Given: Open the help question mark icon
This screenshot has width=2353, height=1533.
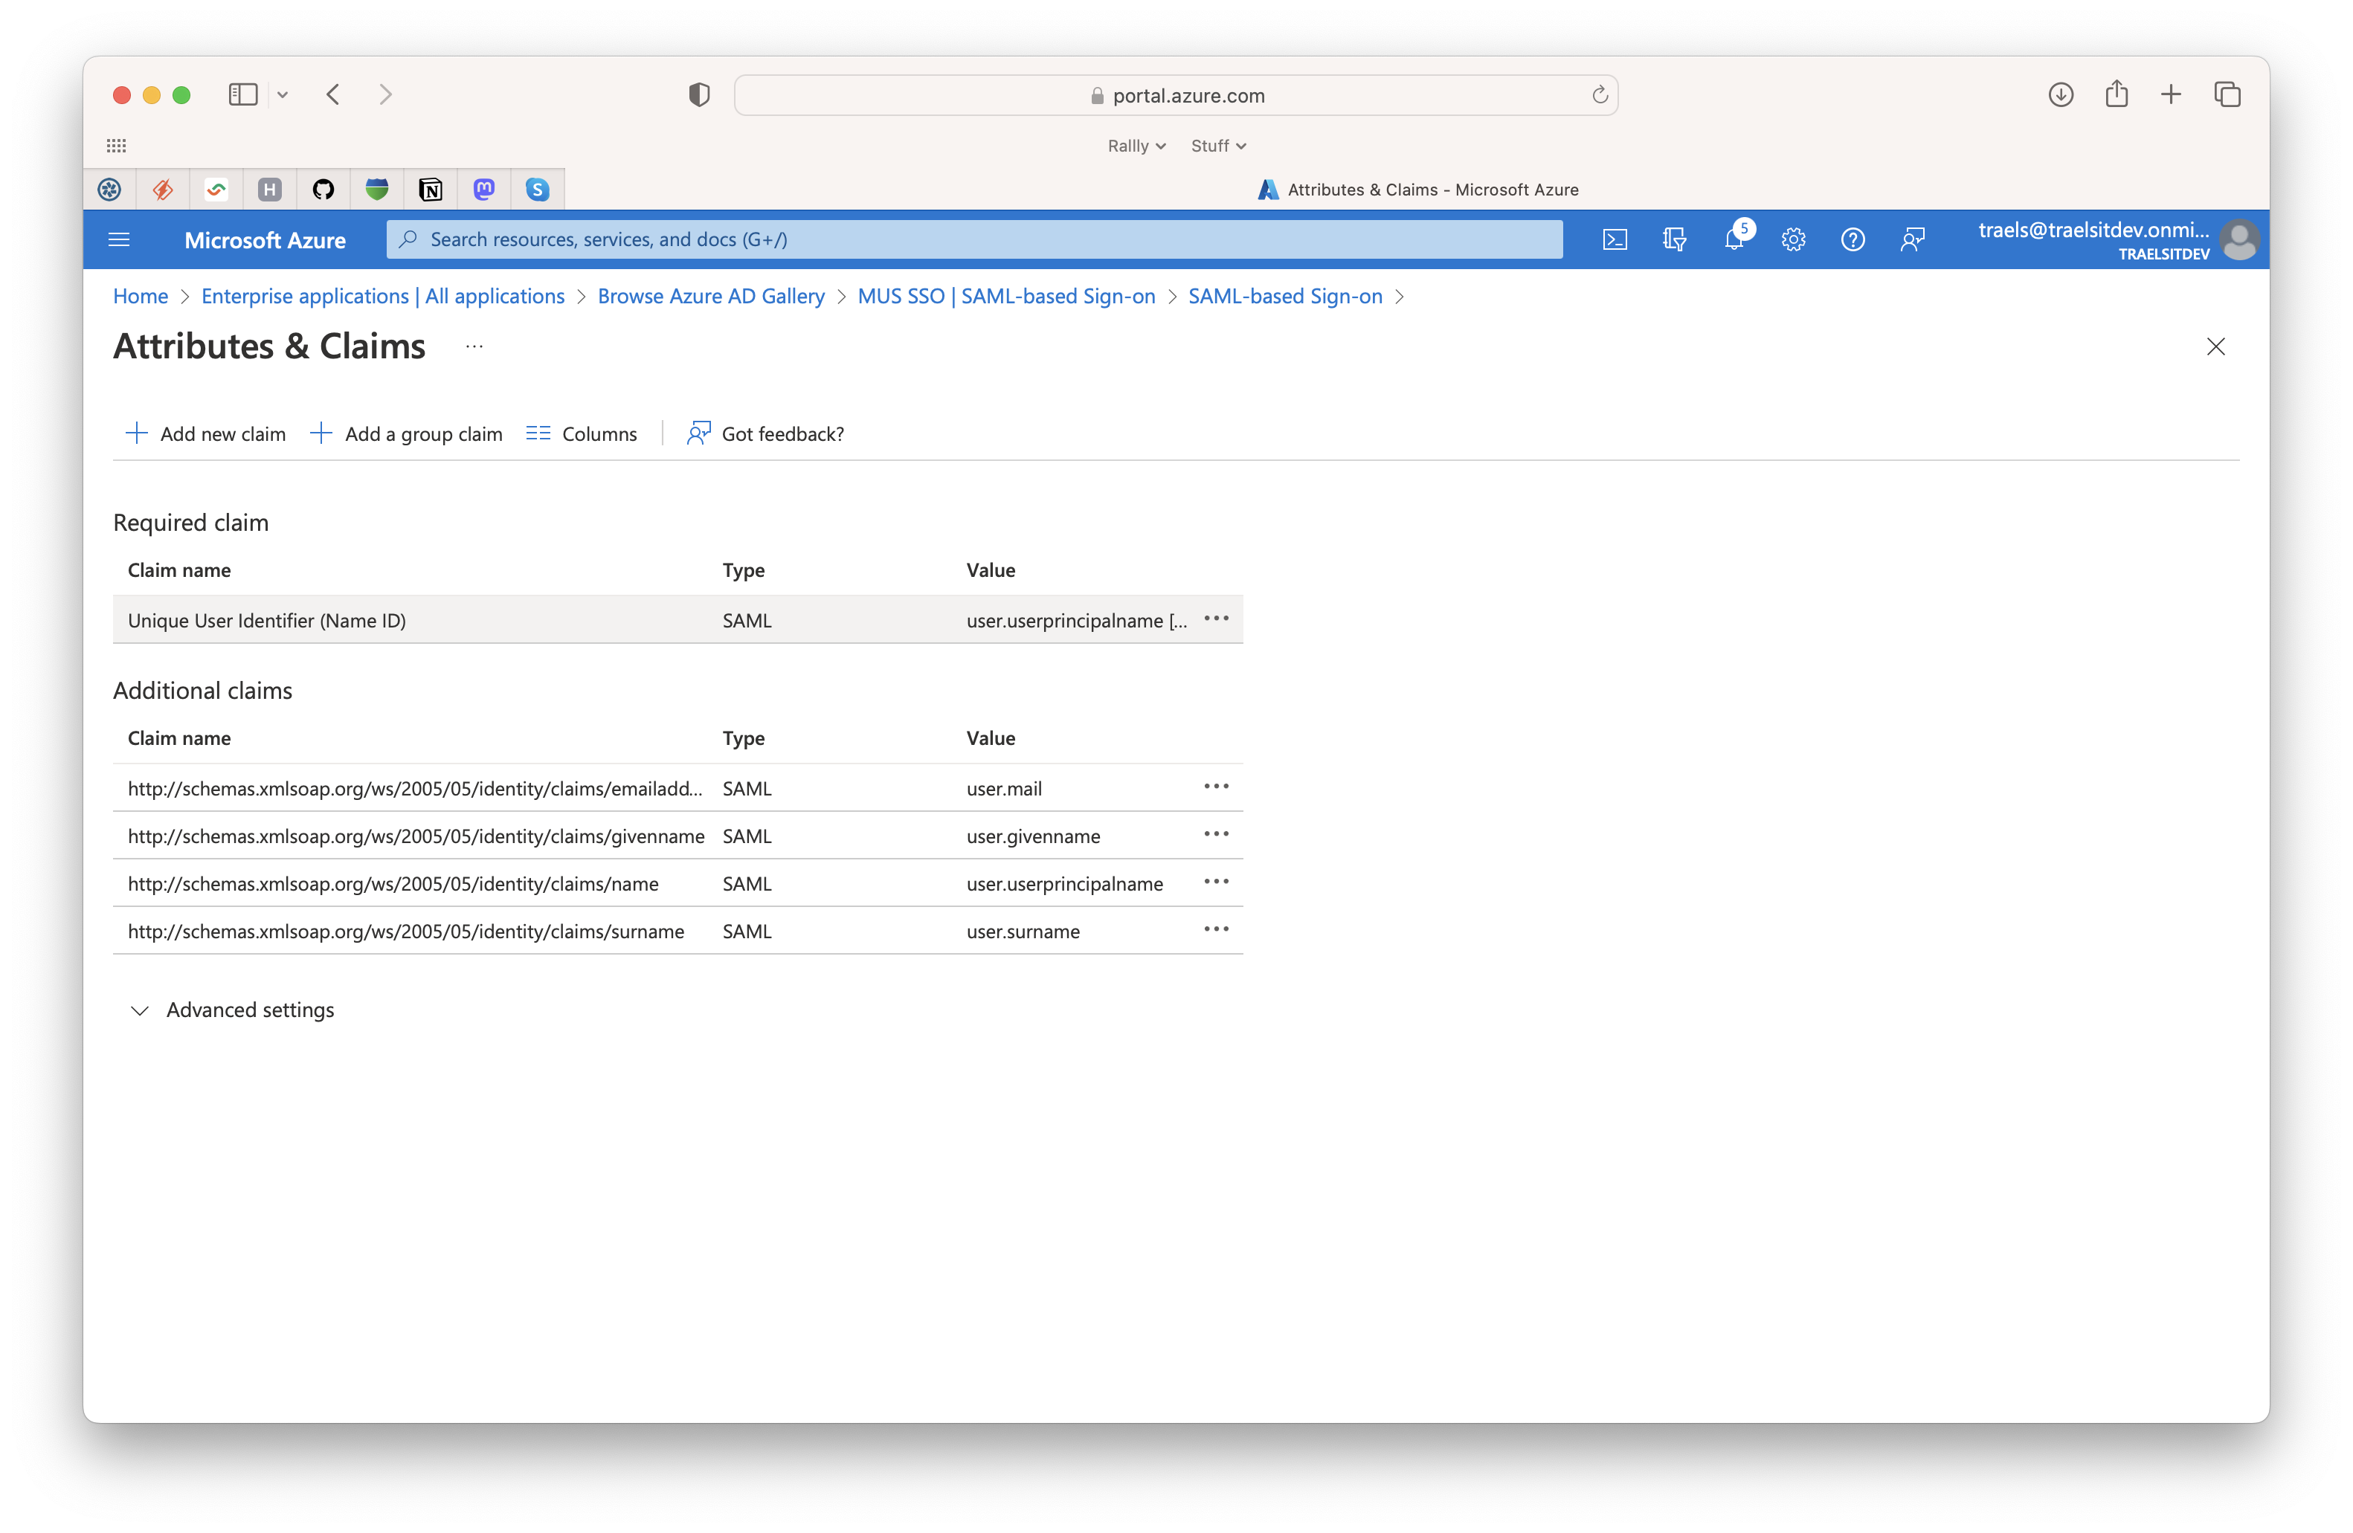Looking at the screenshot, I should pyautogui.click(x=1853, y=239).
